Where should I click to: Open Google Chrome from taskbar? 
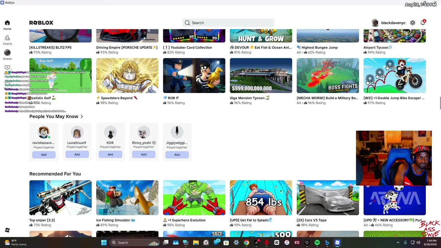click(x=246, y=243)
